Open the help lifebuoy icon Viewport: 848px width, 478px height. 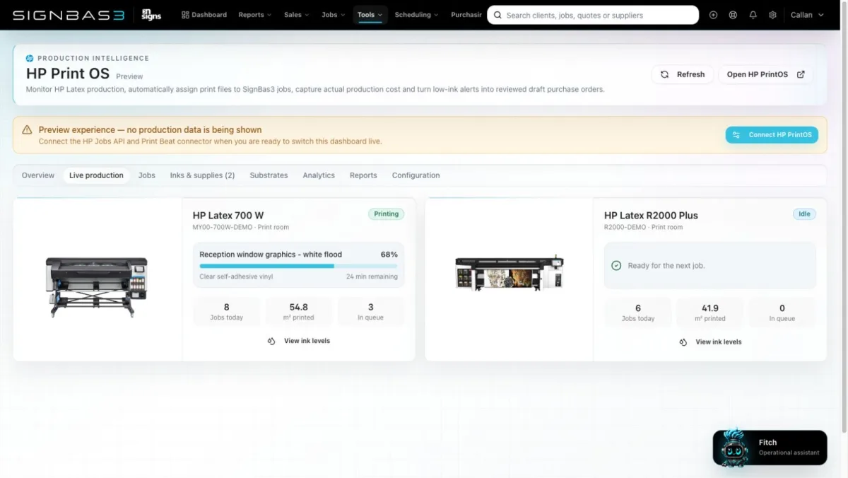pyautogui.click(x=733, y=15)
